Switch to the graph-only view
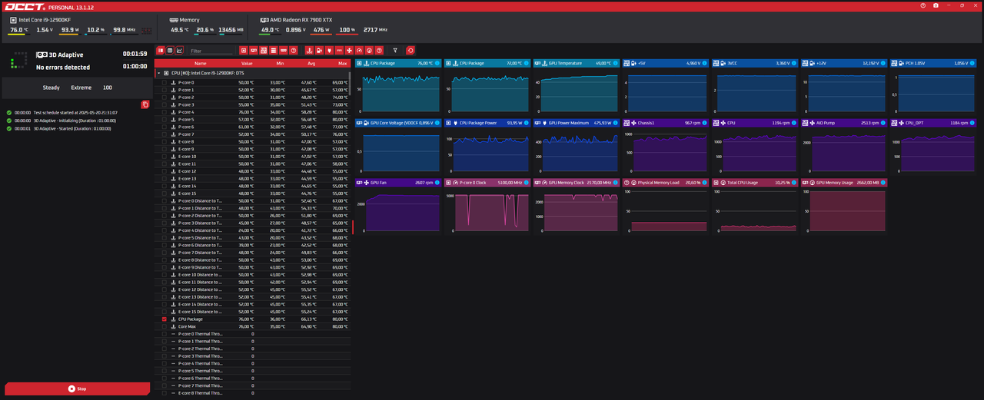The height and width of the screenshot is (400, 984). 180,51
